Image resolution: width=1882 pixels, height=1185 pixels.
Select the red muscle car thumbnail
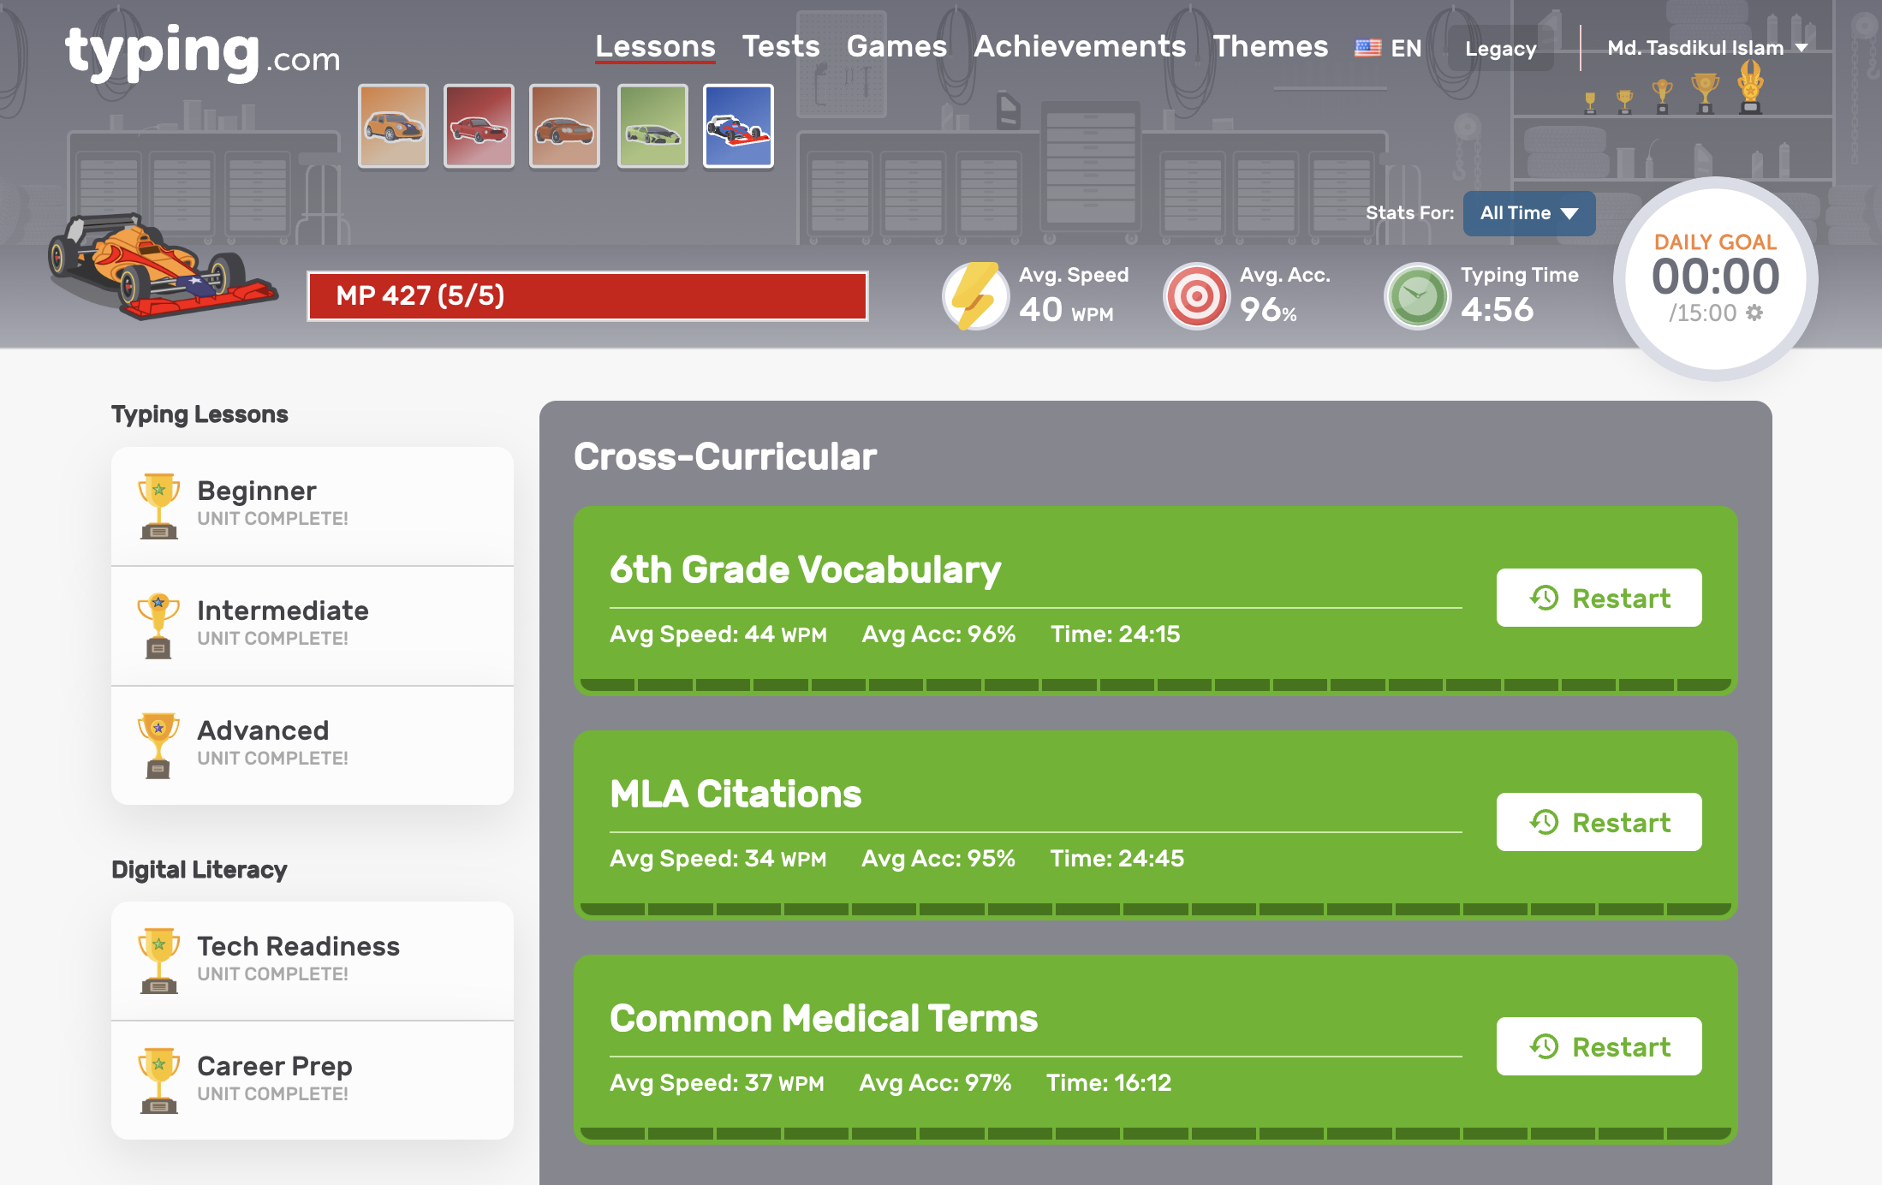479,126
